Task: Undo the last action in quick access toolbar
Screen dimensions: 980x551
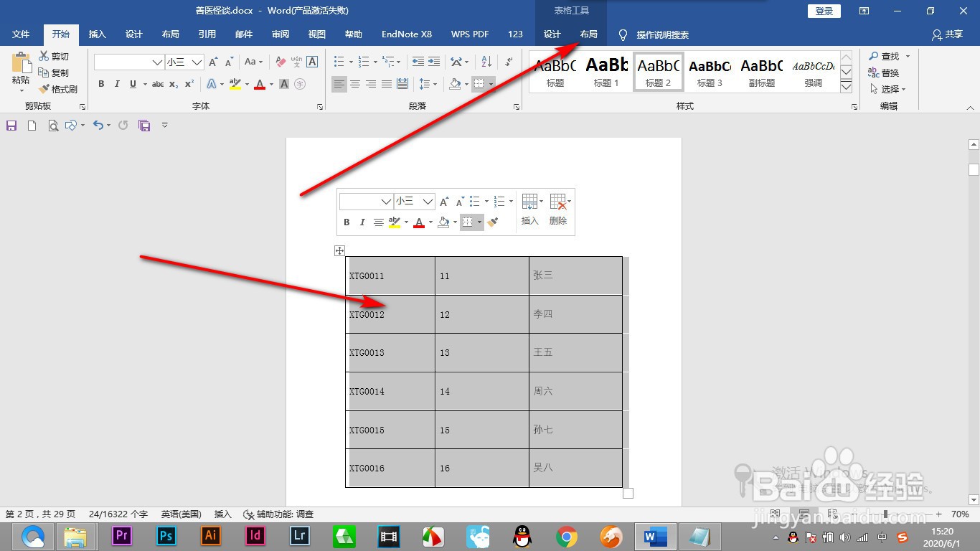Action: coord(98,126)
